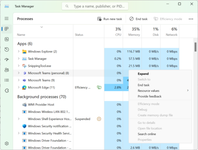The height and width of the screenshot is (150, 198).
Task: Open Task Manager settings gear
Action: click(7, 143)
